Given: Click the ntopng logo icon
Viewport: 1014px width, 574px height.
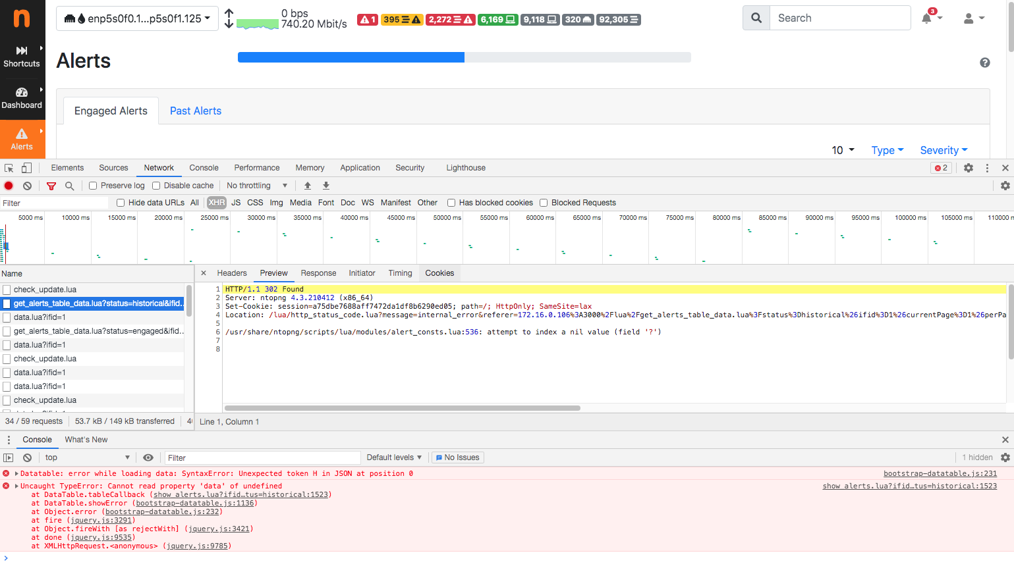Looking at the screenshot, I should pos(22,18).
